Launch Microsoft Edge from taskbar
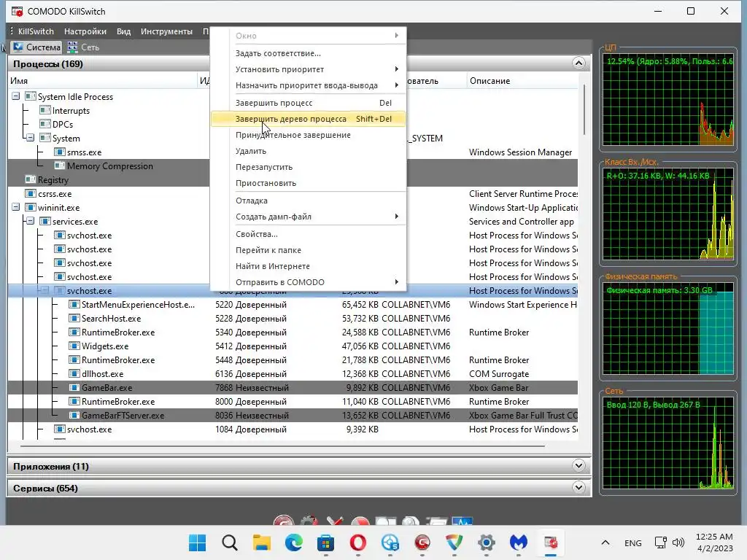The height and width of the screenshot is (560, 747). (293, 542)
